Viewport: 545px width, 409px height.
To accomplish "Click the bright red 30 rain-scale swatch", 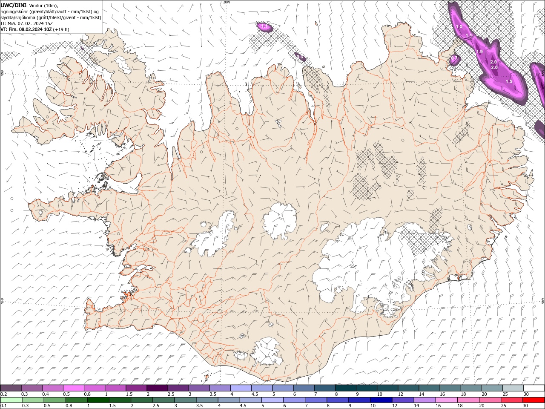I will (x=534, y=400).
